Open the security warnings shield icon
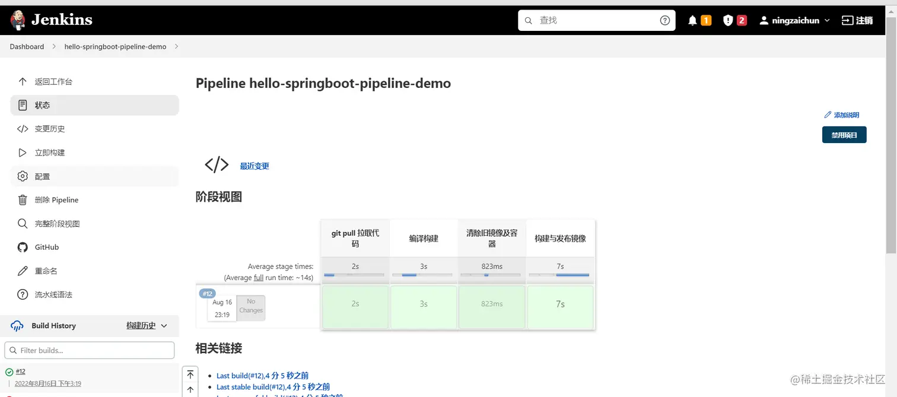897x397 pixels. (x=728, y=20)
